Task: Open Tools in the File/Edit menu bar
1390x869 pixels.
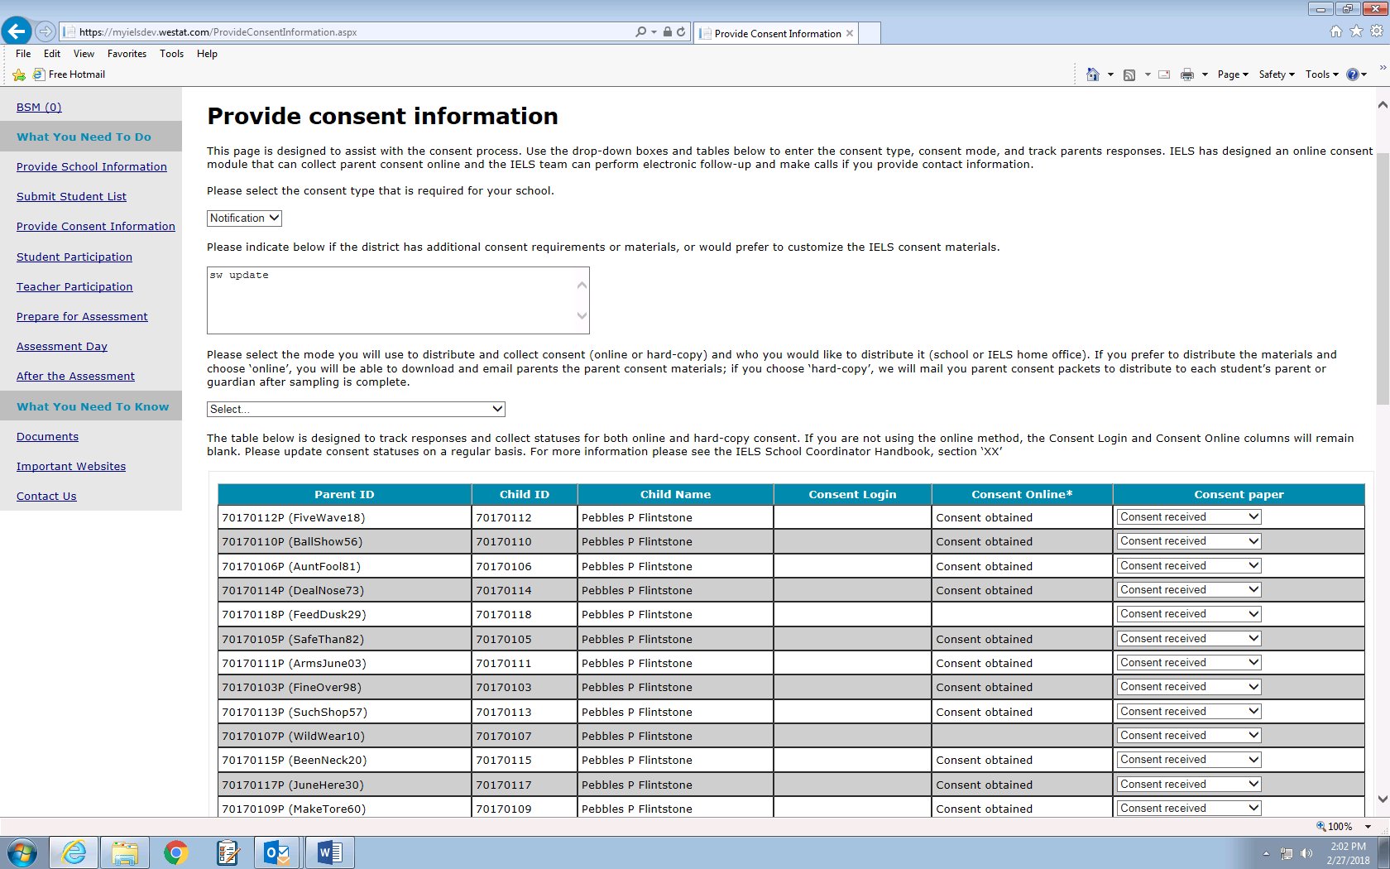Action: [172, 54]
